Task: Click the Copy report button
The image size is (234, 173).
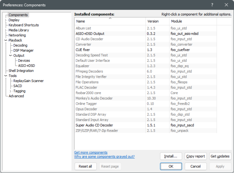Action: pyautogui.click(x=195, y=156)
